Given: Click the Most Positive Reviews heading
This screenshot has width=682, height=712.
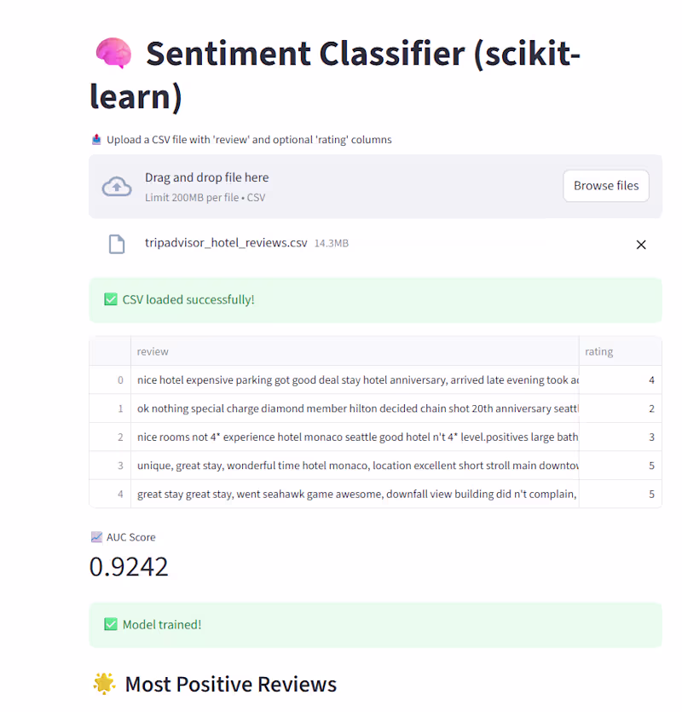Looking at the screenshot, I should click(x=231, y=684).
